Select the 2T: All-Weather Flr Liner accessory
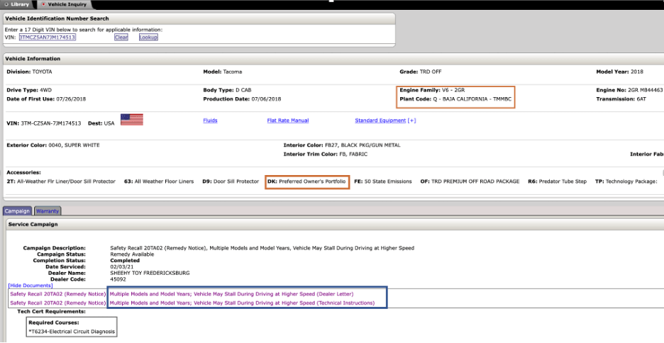Viewport: 664px width, 343px height. 61,181
